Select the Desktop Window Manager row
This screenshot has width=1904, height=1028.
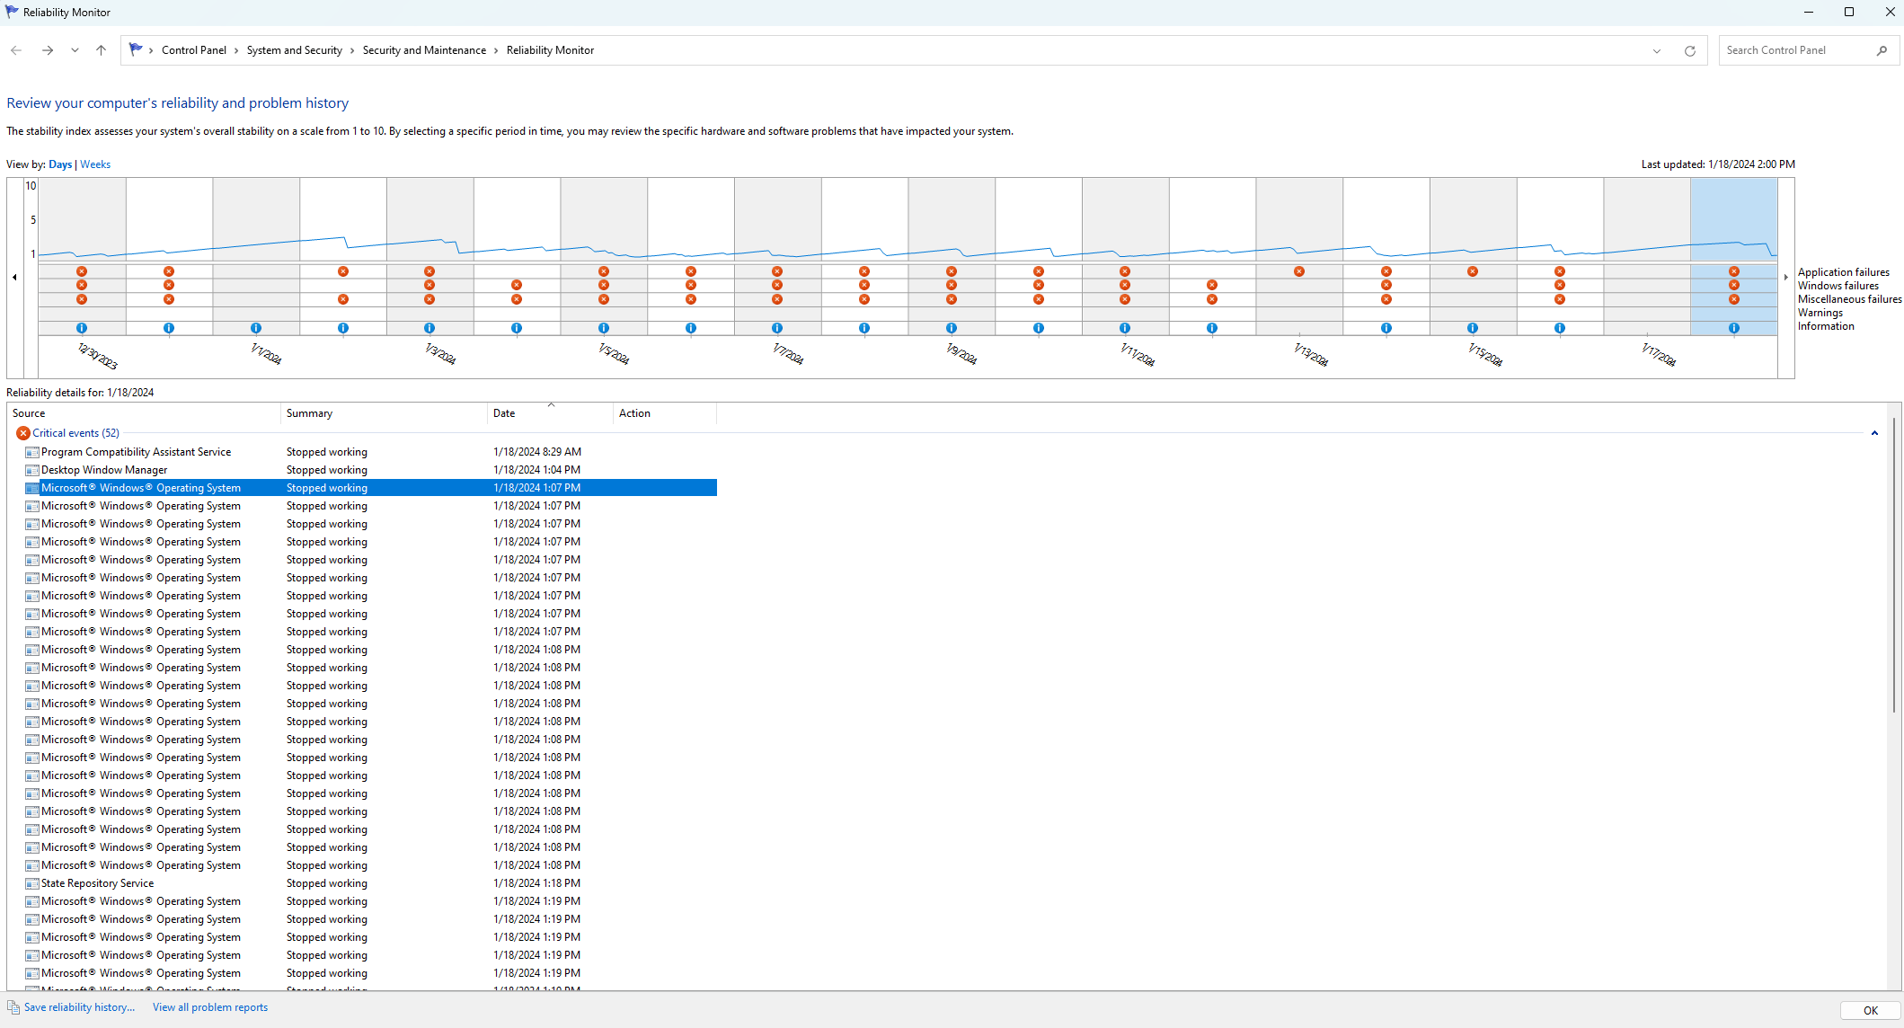coord(370,470)
